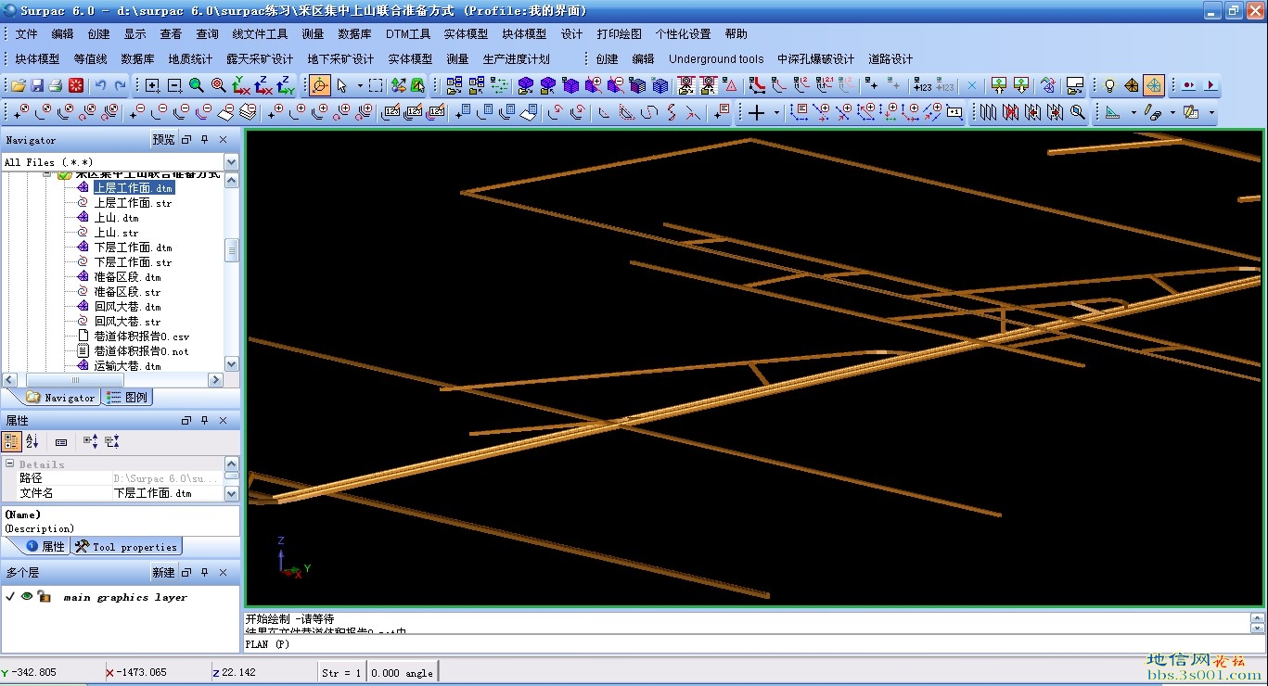Open the 帮助 menu
1268x686 pixels.
[736, 33]
